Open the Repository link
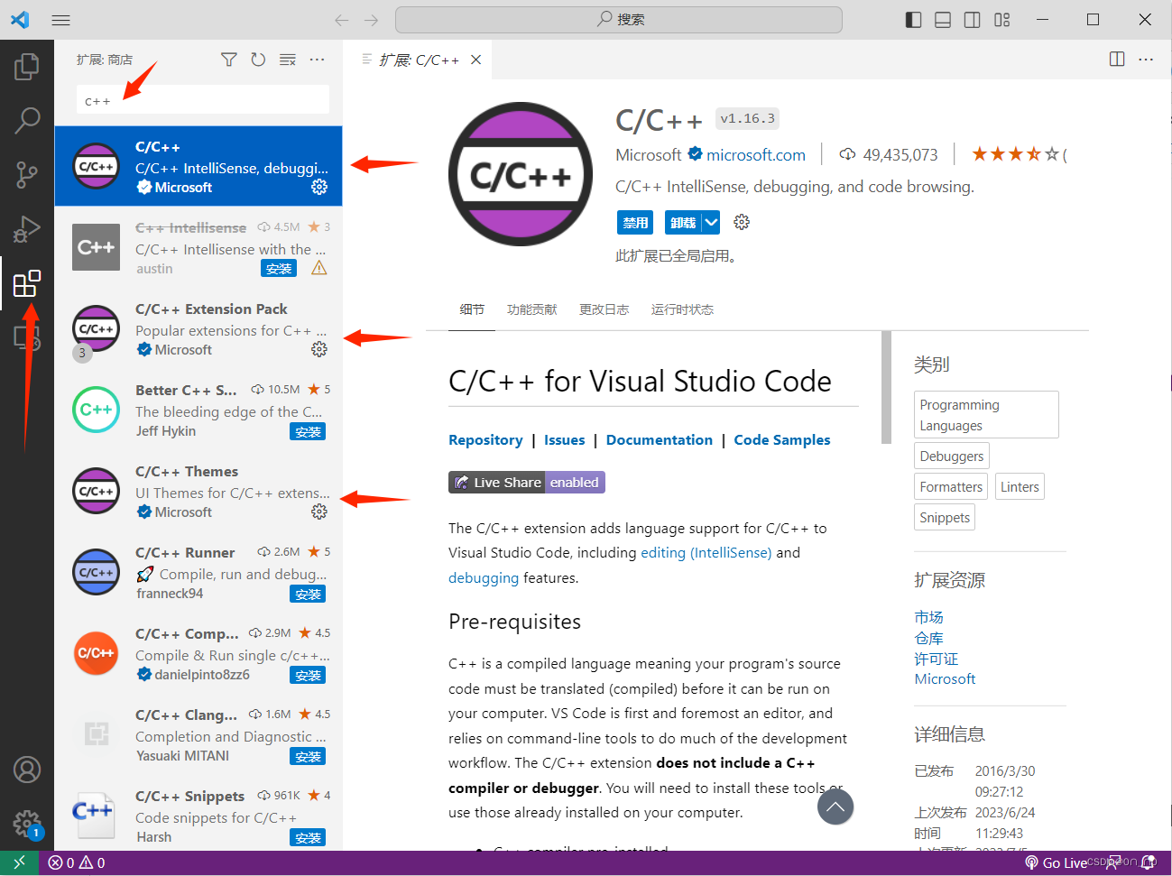Image resolution: width=1172 pixels, height=876 pixels. [485, 439]
